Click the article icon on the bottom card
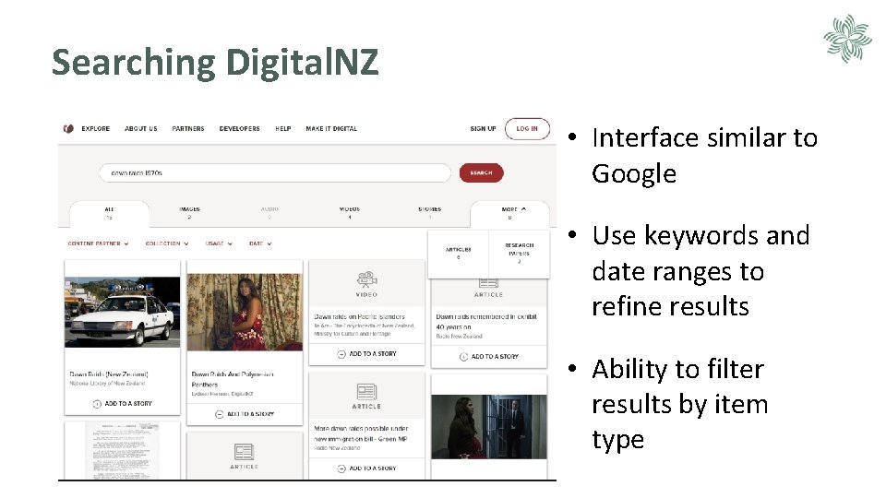The image size is (886, 498). [244, 452]
